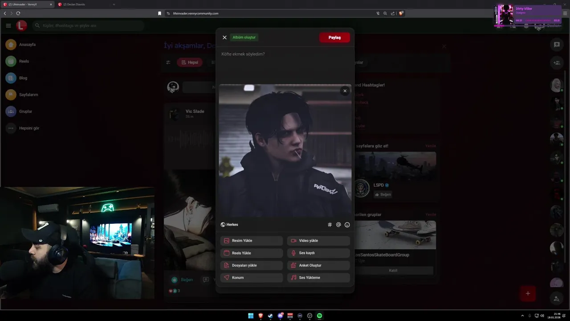Open Brave Shields lion icon
The height and width of the screenshot is (321, 570).
click(x=401, y=13)
